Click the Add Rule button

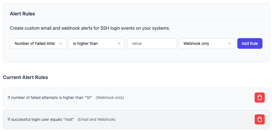250,43
